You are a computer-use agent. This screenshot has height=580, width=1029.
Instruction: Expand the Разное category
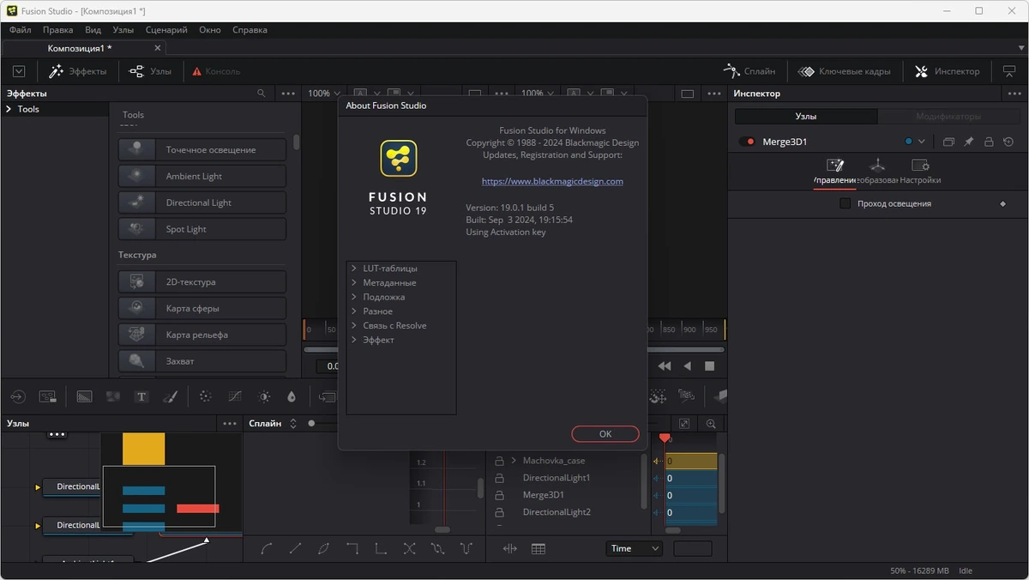click(353, 311)
